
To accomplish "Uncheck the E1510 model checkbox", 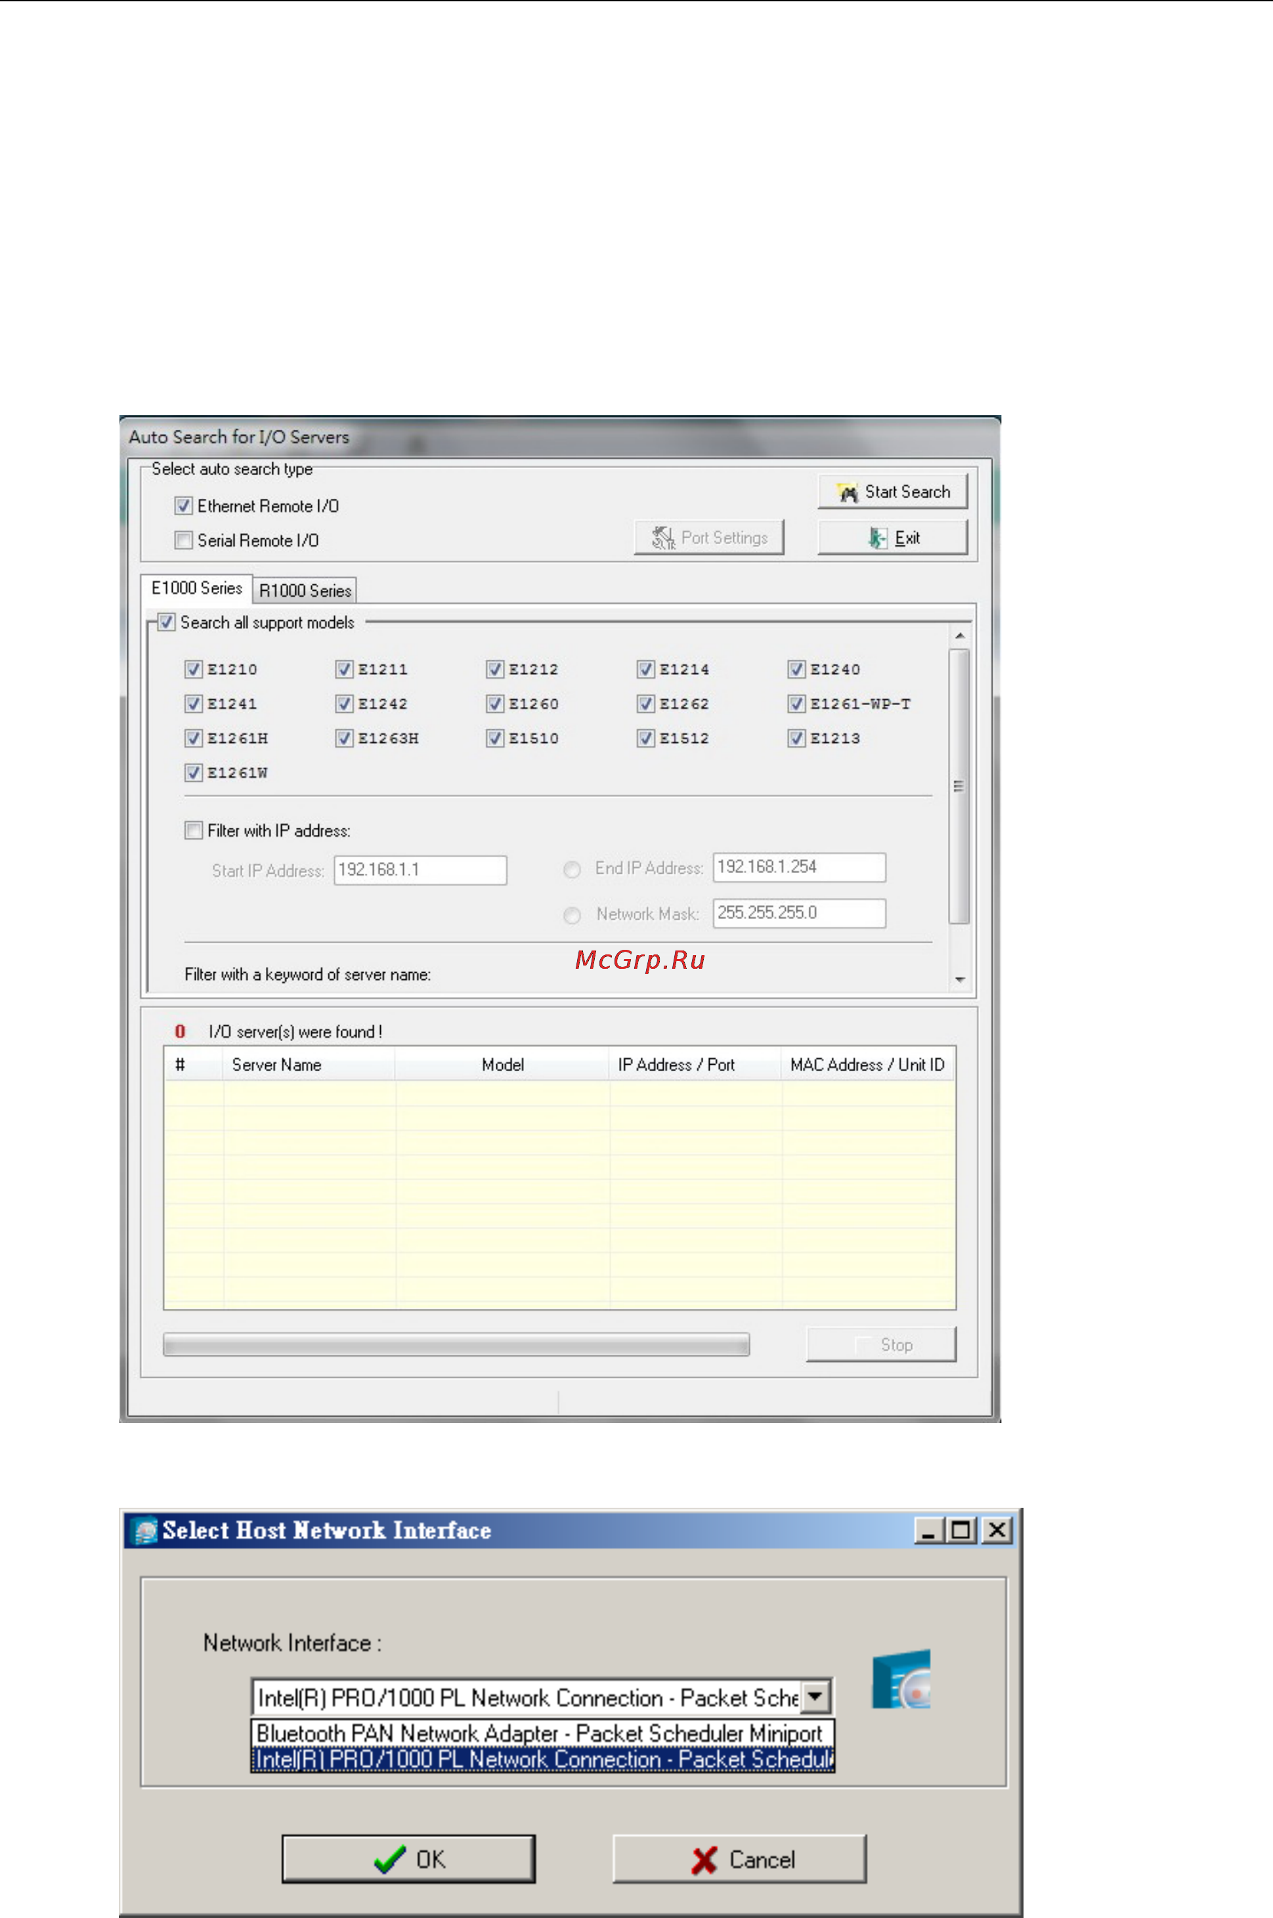I will click(495, 738).
